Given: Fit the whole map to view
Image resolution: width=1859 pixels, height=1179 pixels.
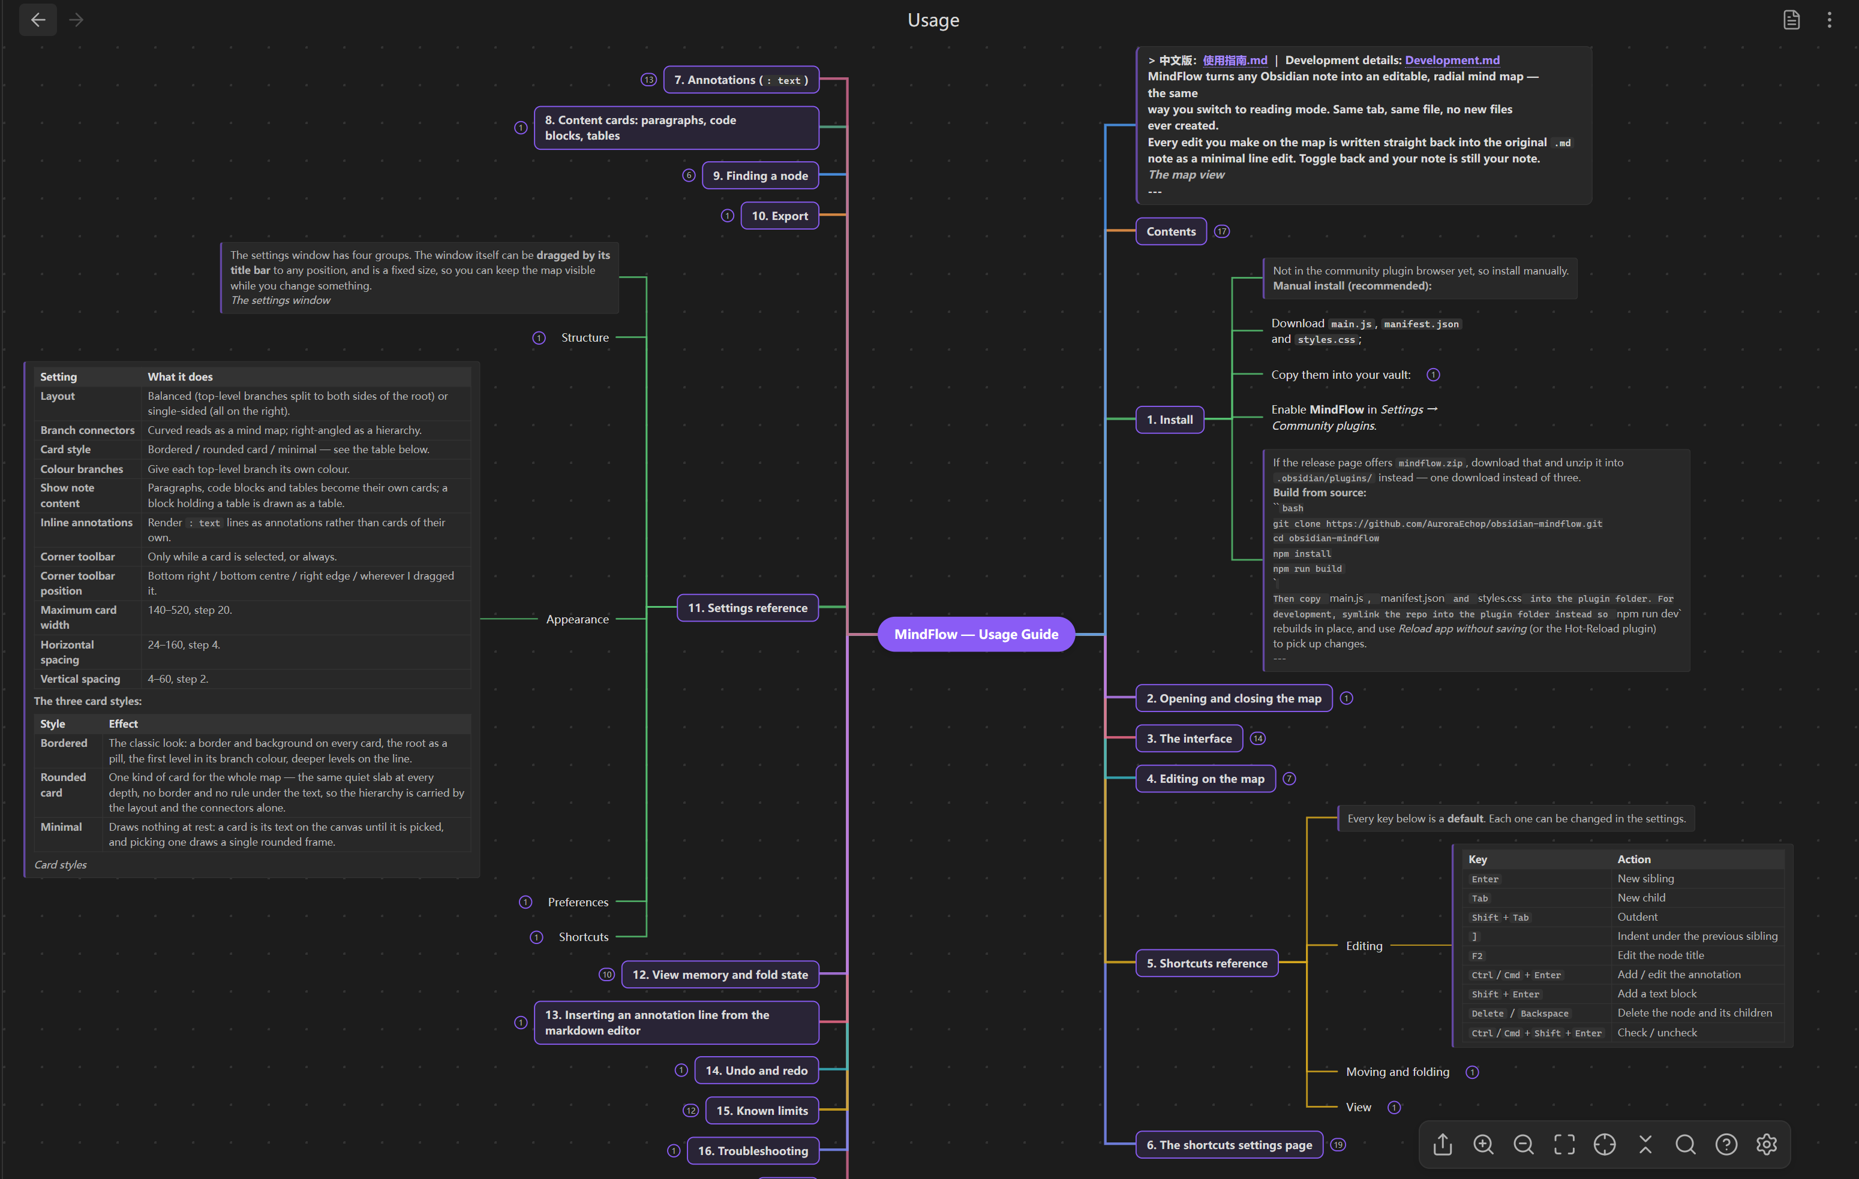Looking at the screenshot, I should (1564, 1144).
